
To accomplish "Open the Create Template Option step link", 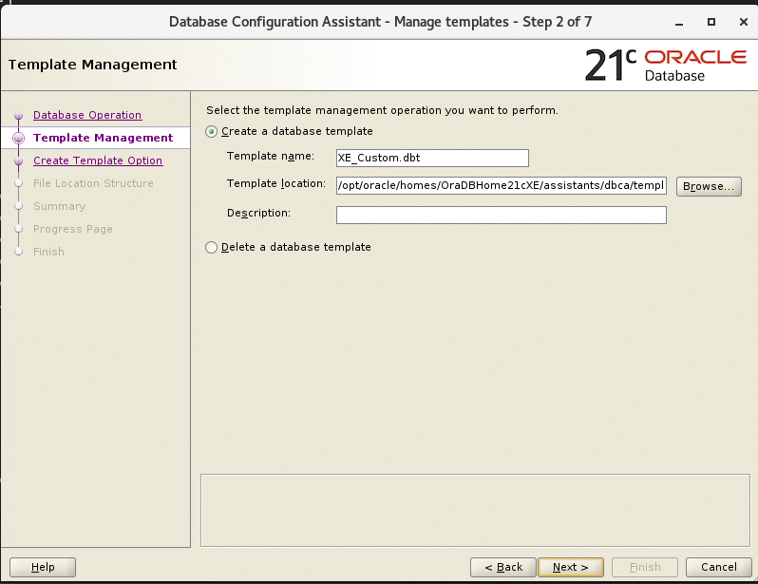I will pyautogui.click(x=98, y=160).
